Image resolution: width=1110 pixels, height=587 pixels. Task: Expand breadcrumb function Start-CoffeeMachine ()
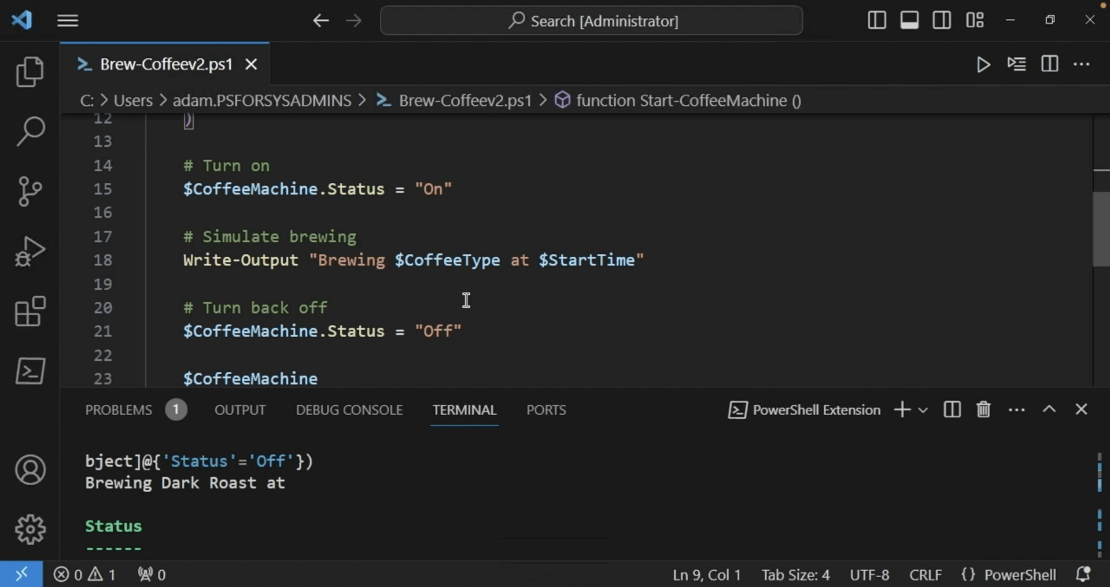(x=678, y=101)
